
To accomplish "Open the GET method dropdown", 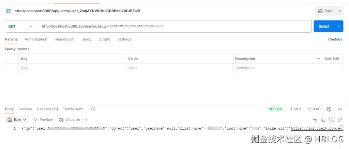I will coord(21,27).
